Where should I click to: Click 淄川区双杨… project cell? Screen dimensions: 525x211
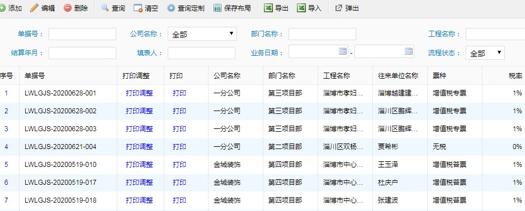343,146
